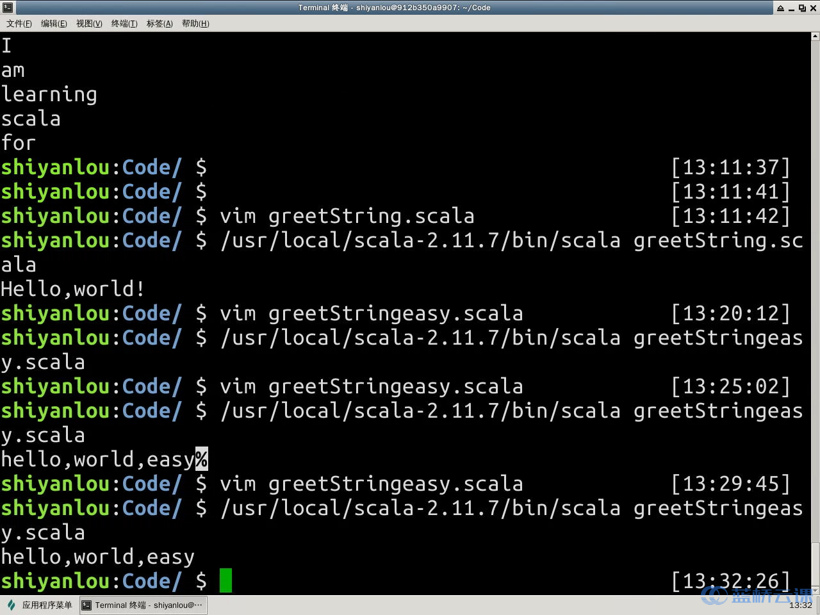Open the 标签 menu
This screenshot has height=615, width=820.
159,24
